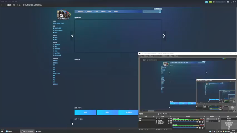
Task: Click 开始录制 start recording button in OBS
Action: tap(229, 121)
